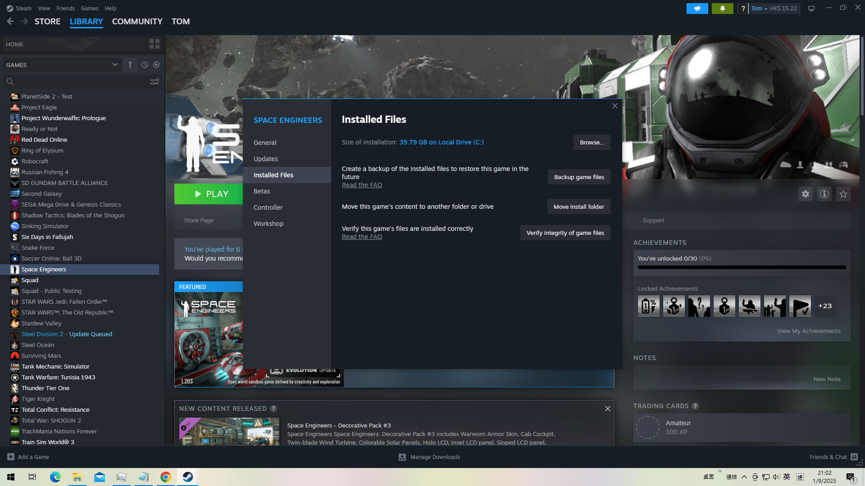865x486 pixels.
Task: Open the game settings gear icon
Action: tap(805, 194)
